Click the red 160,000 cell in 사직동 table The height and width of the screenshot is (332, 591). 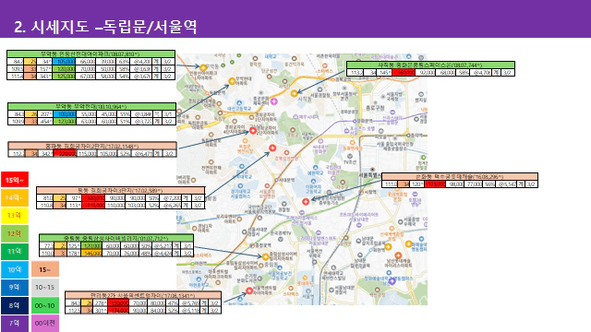[404, 72]
